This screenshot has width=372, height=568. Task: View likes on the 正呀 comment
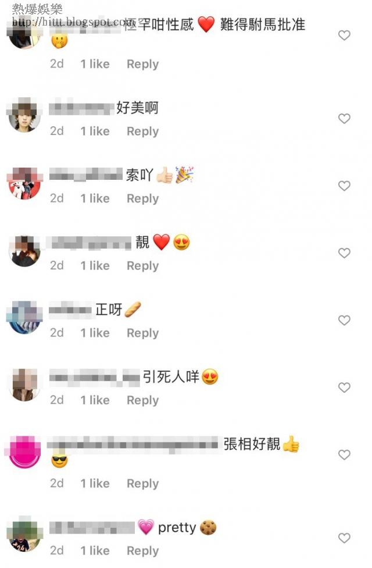tap(95, 333)
